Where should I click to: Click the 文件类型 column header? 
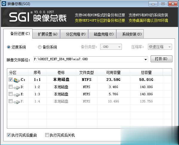coord(87,72)
